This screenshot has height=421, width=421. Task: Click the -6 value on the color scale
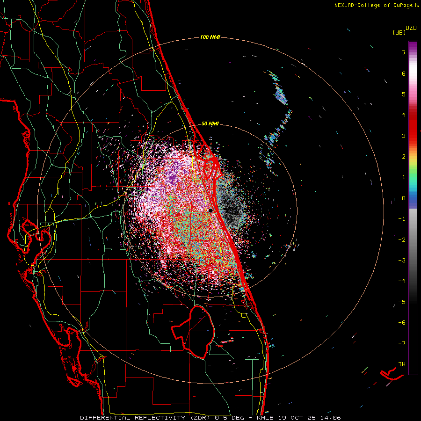(x=402, y=322)
